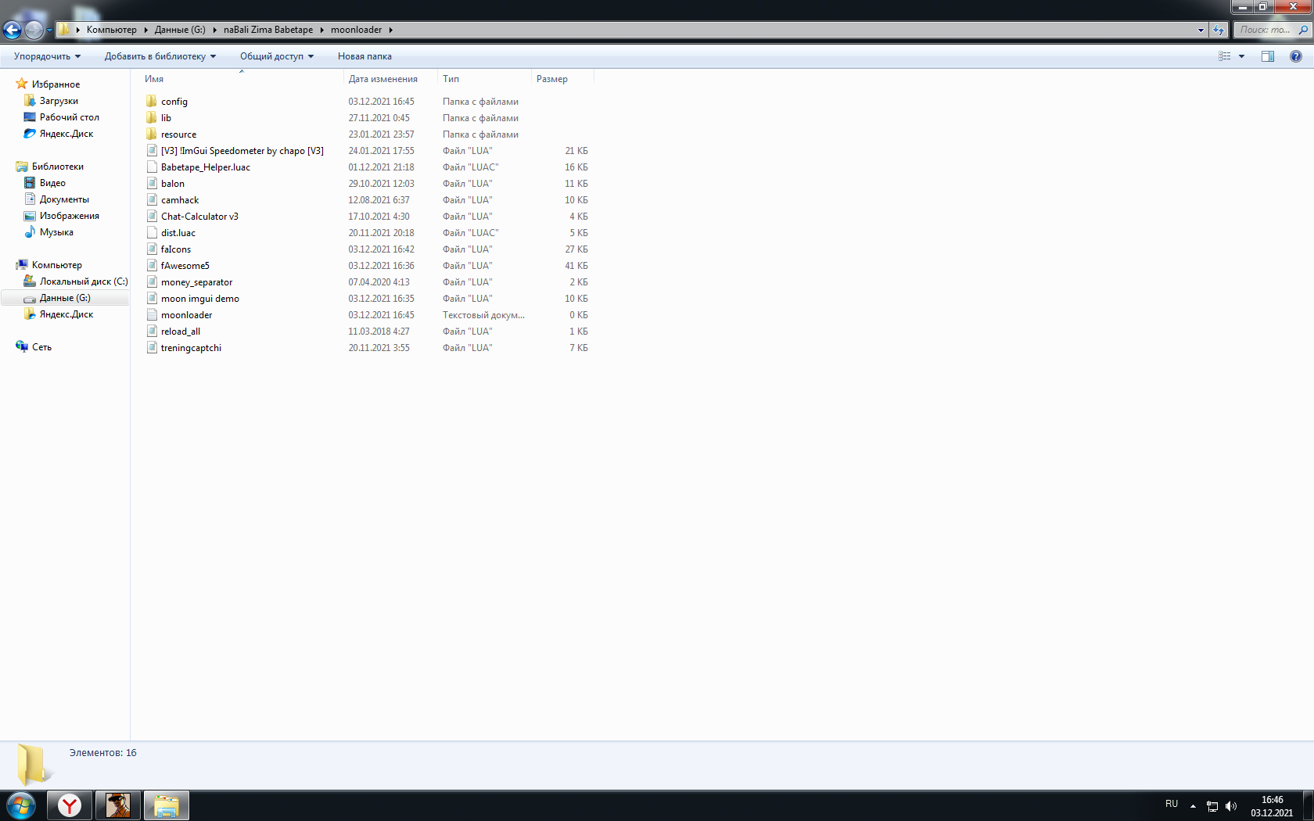Toggle the preview pane icon
1314x821 pixels.
pos(1268,56)
